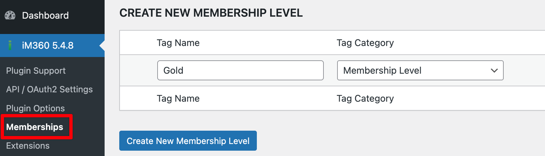Click the white pointer arrow beside iM360
Viewport: 545px width, 156px height.
(x=102, y=45)
